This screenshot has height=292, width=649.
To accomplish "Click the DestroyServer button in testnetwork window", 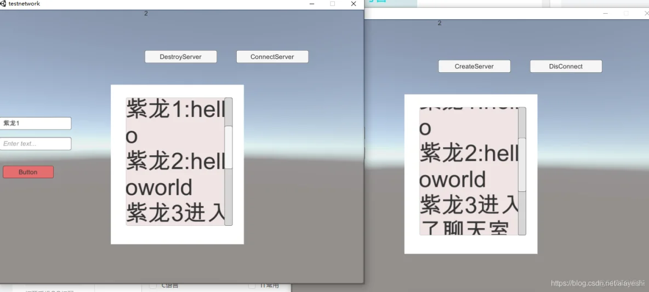I will coord(181,56).
